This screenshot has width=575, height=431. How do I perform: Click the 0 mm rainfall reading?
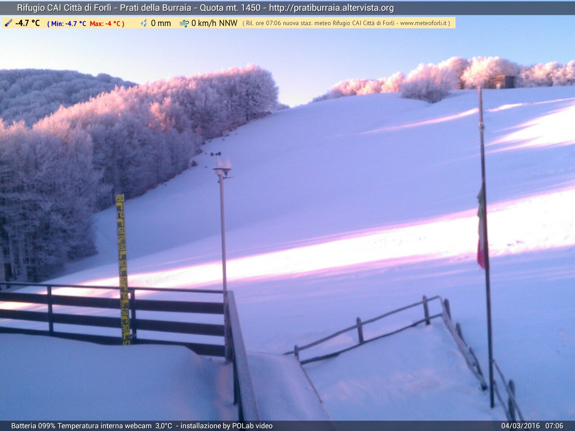tap(161, 23)
